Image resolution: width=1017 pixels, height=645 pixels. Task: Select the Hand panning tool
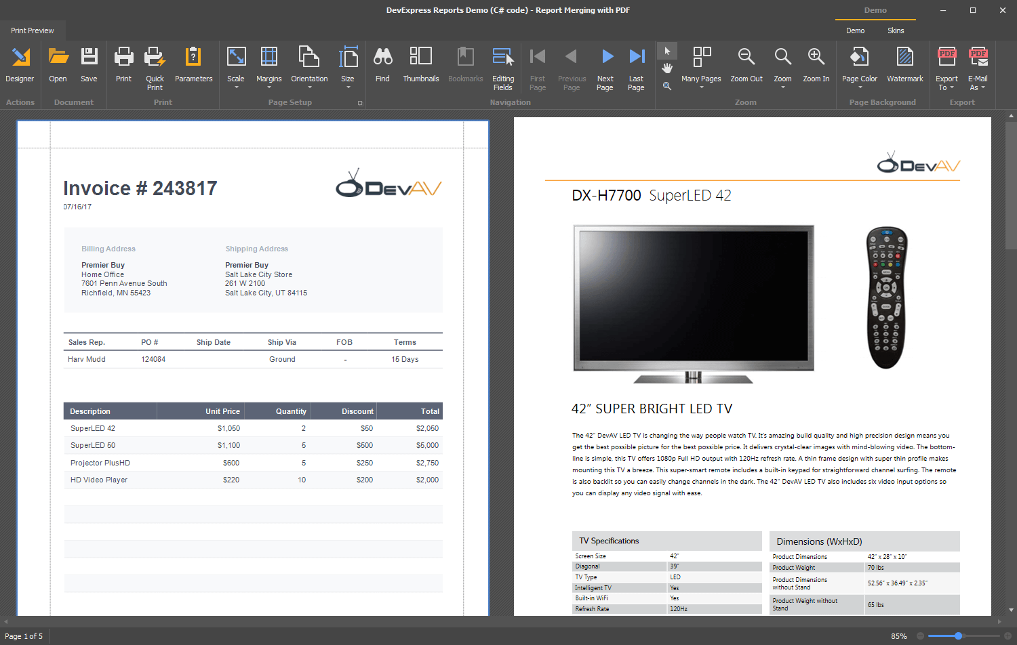[667, 67]
